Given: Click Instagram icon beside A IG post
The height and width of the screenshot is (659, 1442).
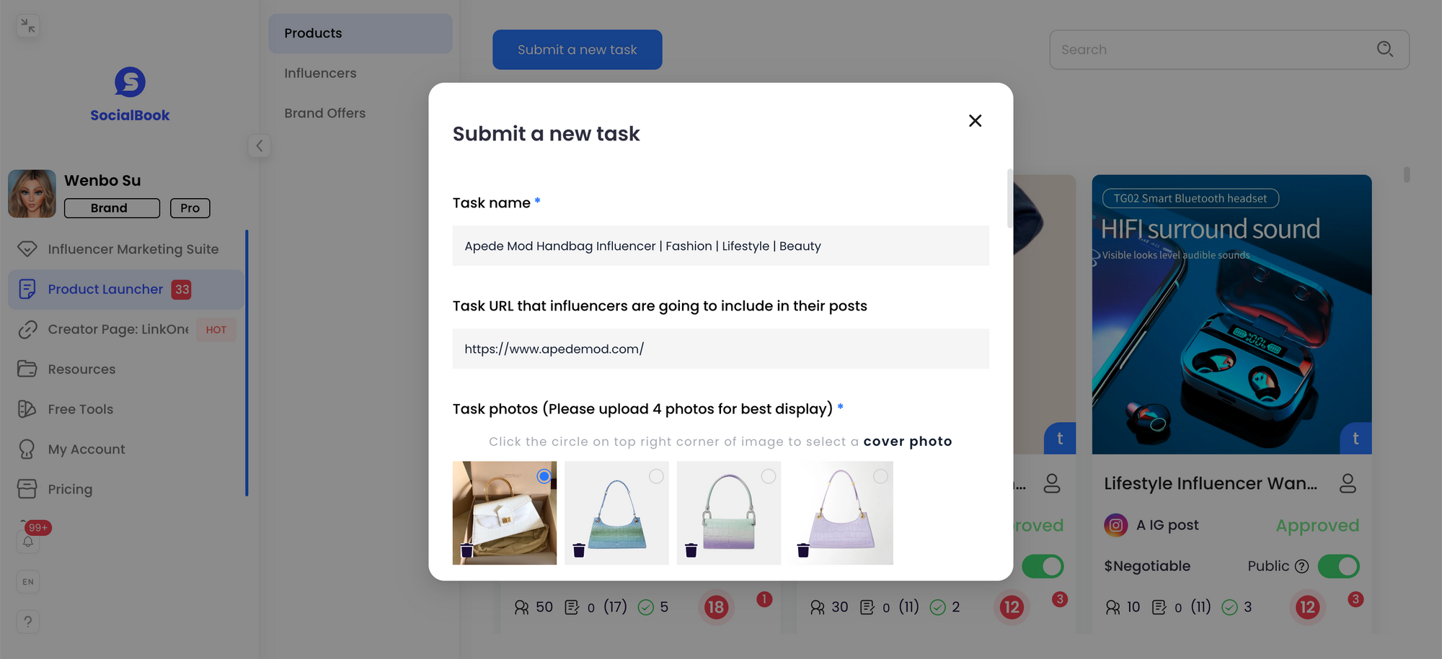Looking at the screenshot, I should click(1115, 525).
